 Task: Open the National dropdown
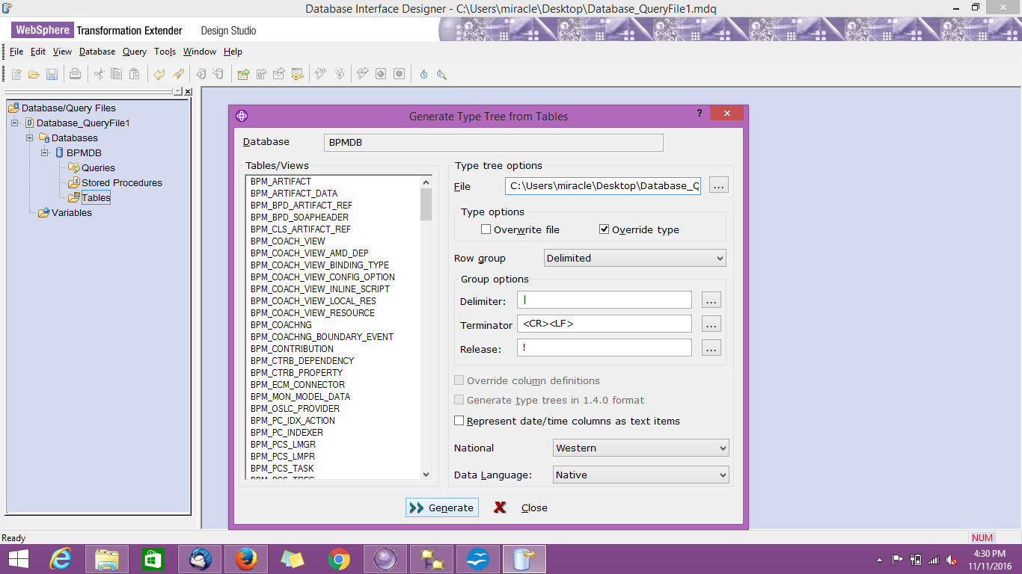tap(722, 448)
